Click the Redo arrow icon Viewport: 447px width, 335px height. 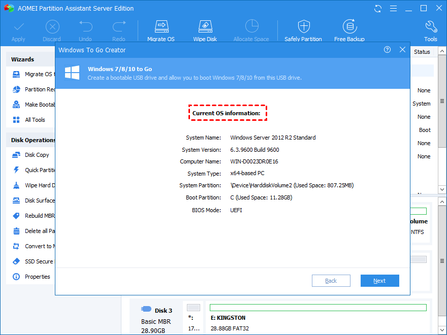[x=119, y=26]
